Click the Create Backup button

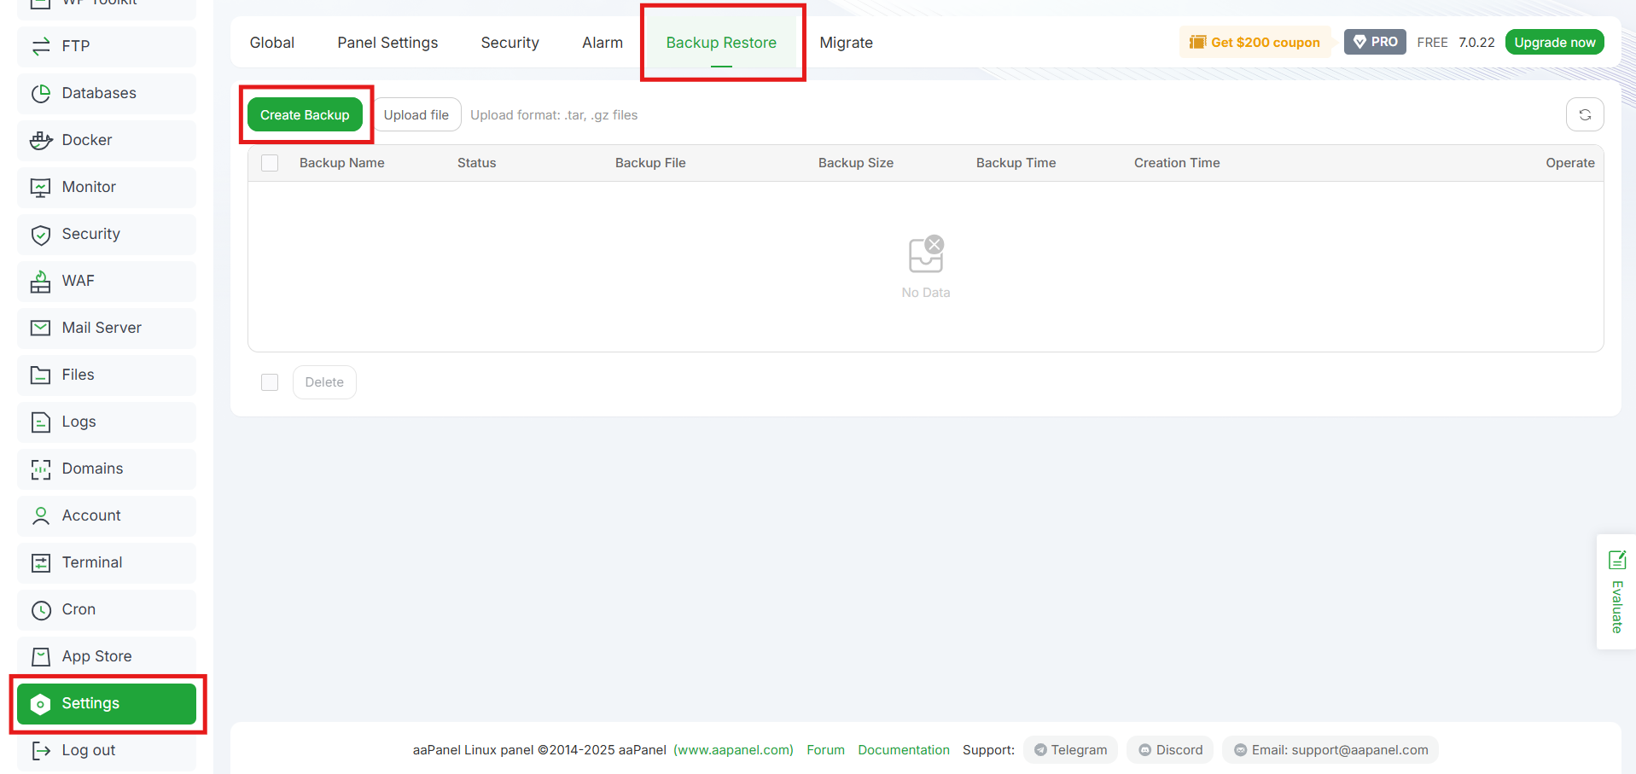(x=305, y=114)
